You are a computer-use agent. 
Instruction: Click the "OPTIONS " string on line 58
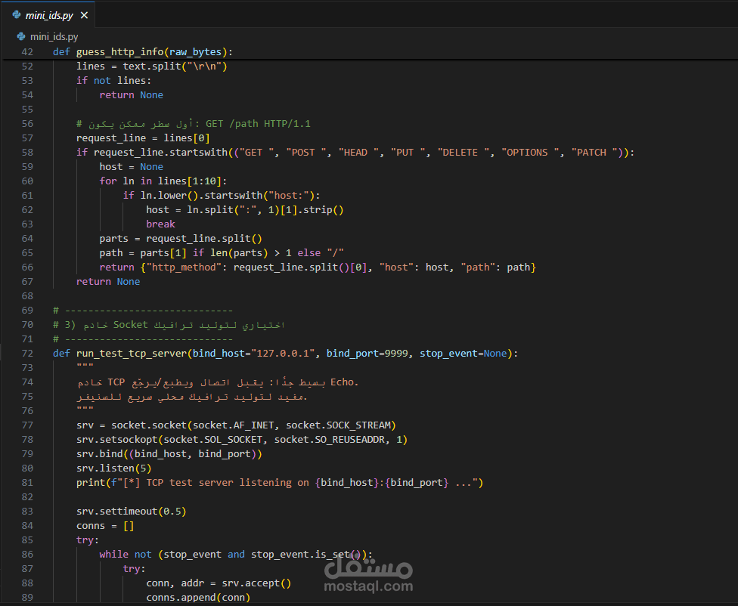tap(530, 153)
